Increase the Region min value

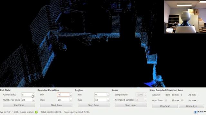108,94
